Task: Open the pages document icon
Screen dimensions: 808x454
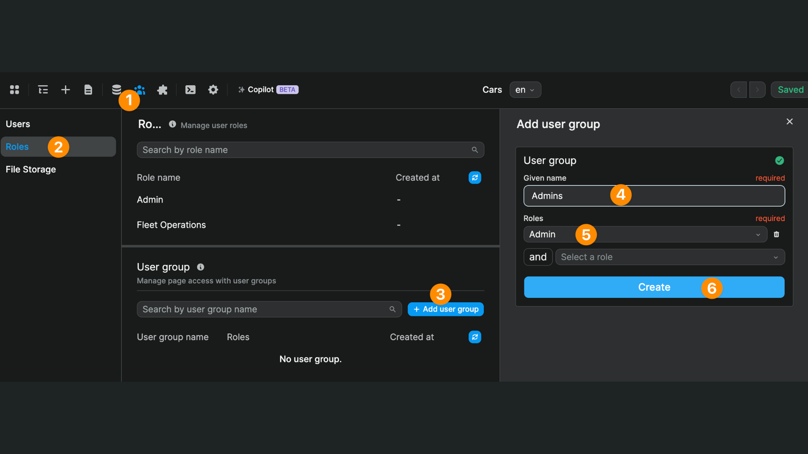Action: point(88,90)
